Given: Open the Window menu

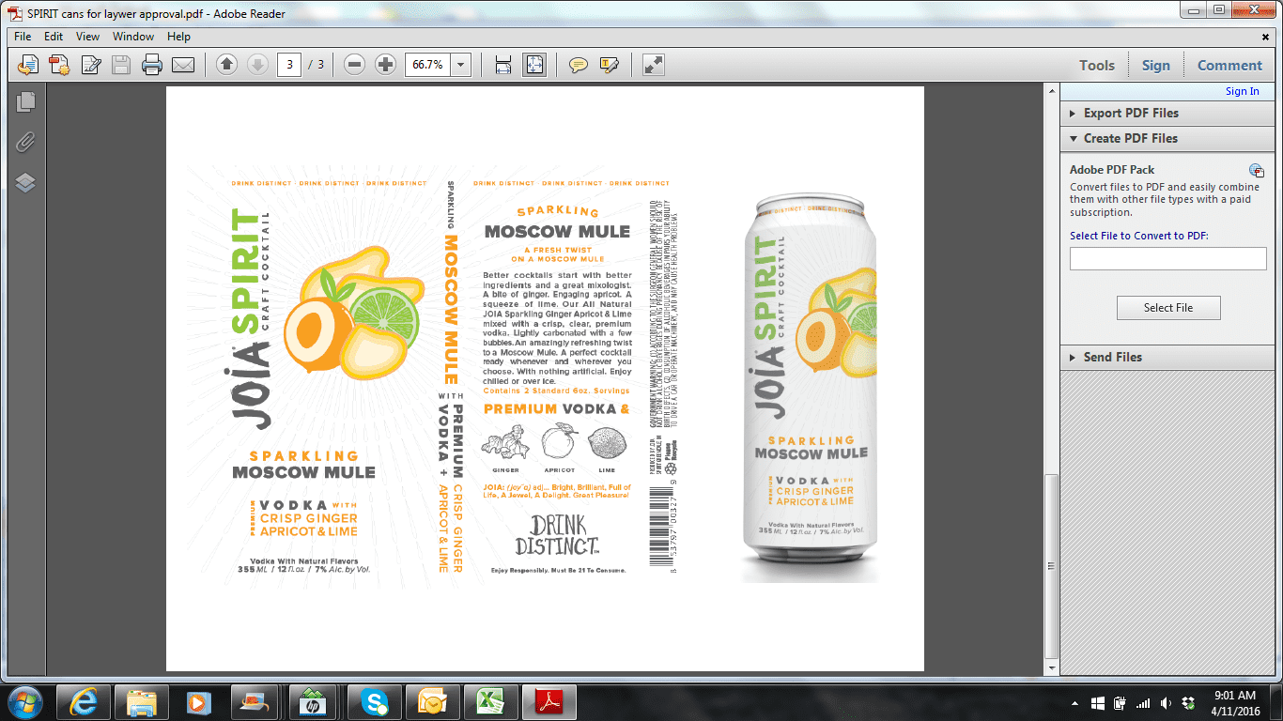Looking at the screenshot, I should pos(133,37).
